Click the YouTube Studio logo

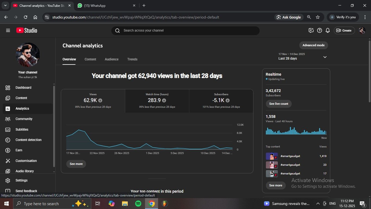[x=27, y=30]
